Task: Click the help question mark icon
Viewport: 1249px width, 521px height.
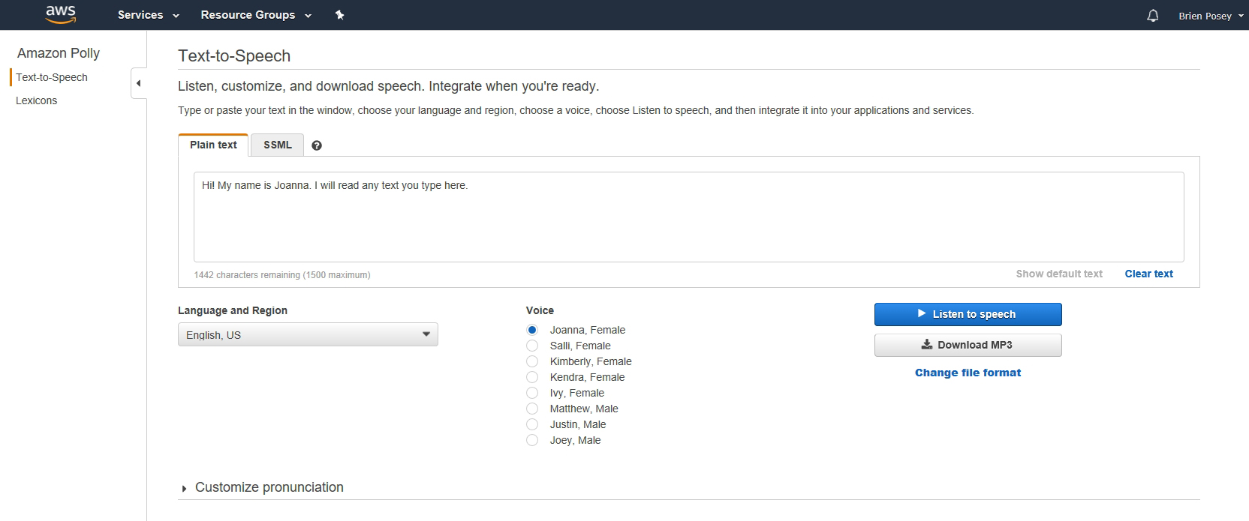Action: click(x=317, y=145)
